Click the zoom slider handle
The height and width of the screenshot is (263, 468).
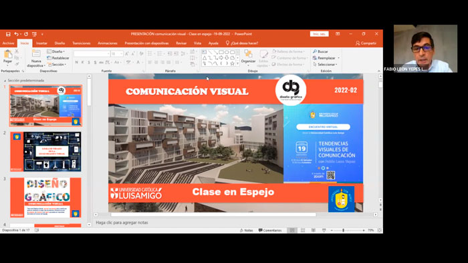[344, 230]
